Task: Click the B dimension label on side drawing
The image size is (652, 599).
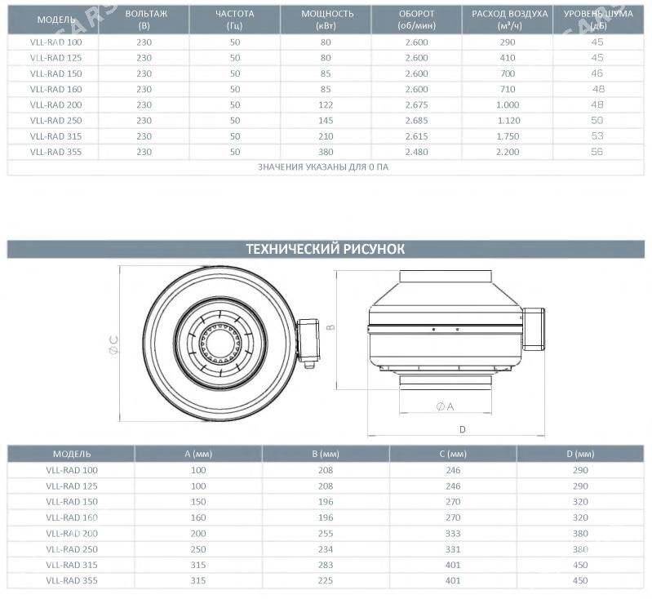Action: [x=330, y=326]
